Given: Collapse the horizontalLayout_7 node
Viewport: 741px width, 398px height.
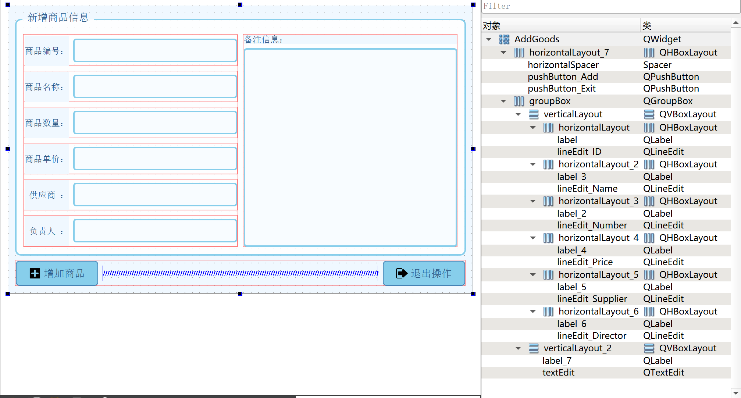Looking at the screenshot, I should click(x=503, y=53).
